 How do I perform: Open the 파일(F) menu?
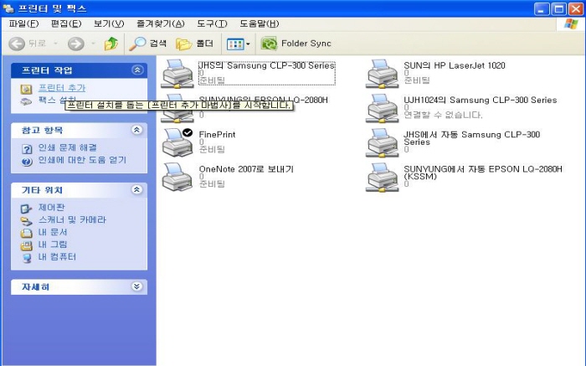(x=23, y=24)
